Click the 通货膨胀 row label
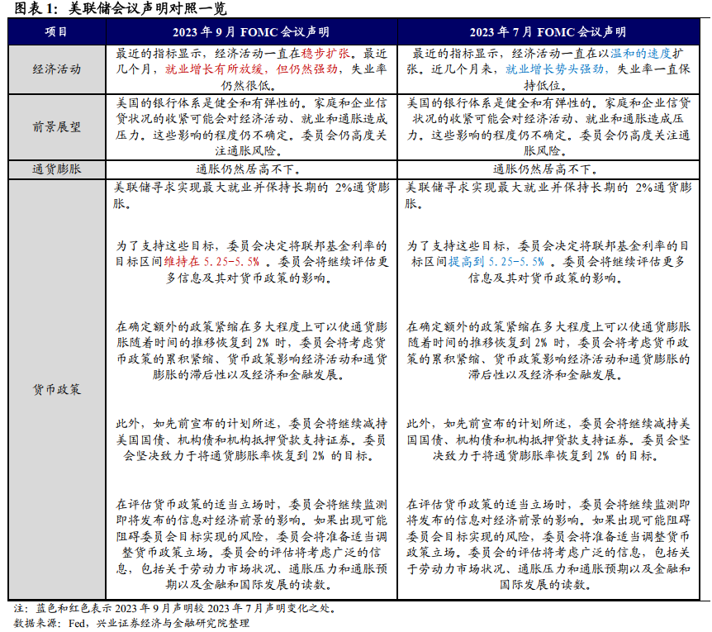Screen dimensions: 712x632 (57, 169)
